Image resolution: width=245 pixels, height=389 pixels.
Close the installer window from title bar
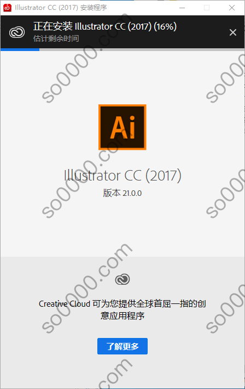(232, 8)
